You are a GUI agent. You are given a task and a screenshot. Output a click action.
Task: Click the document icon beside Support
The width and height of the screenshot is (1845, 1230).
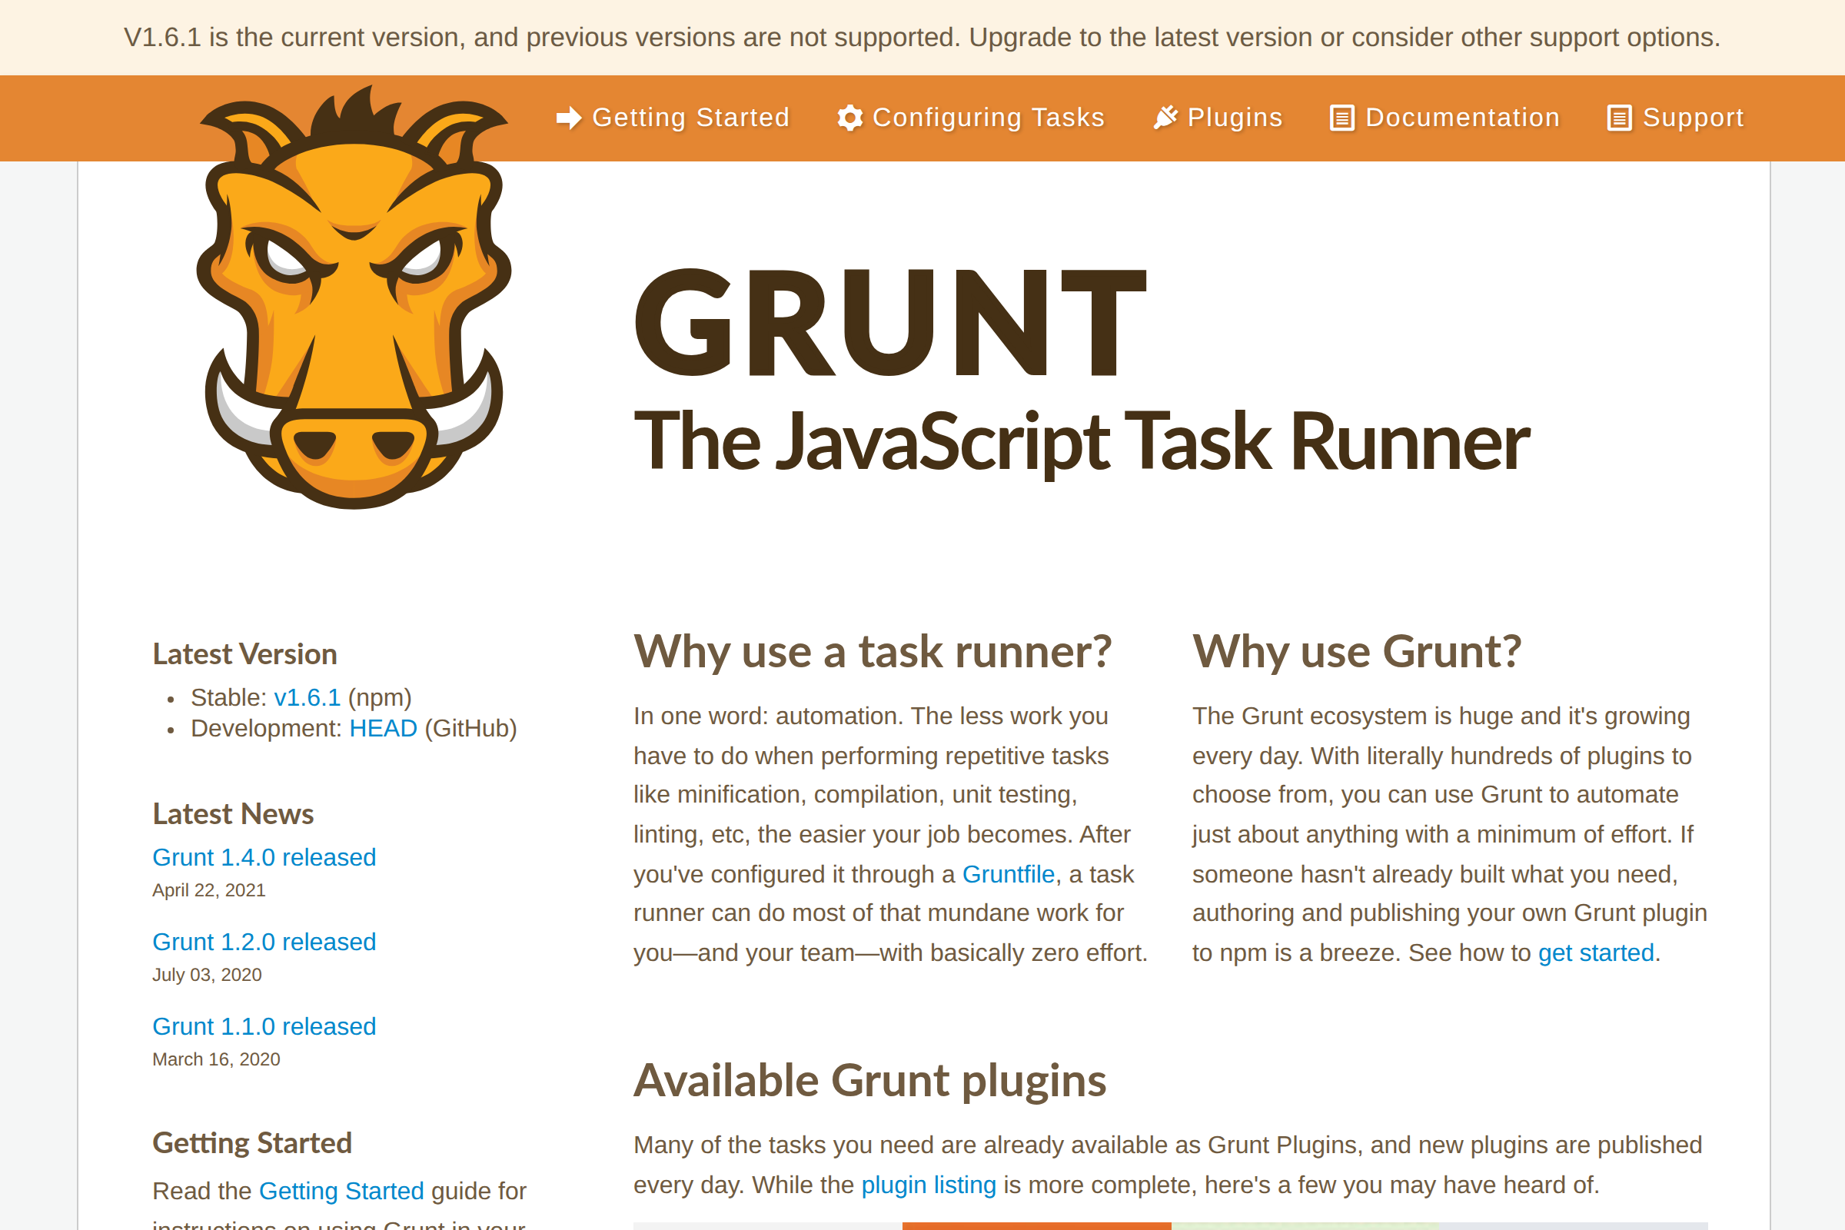point(1619,118)
